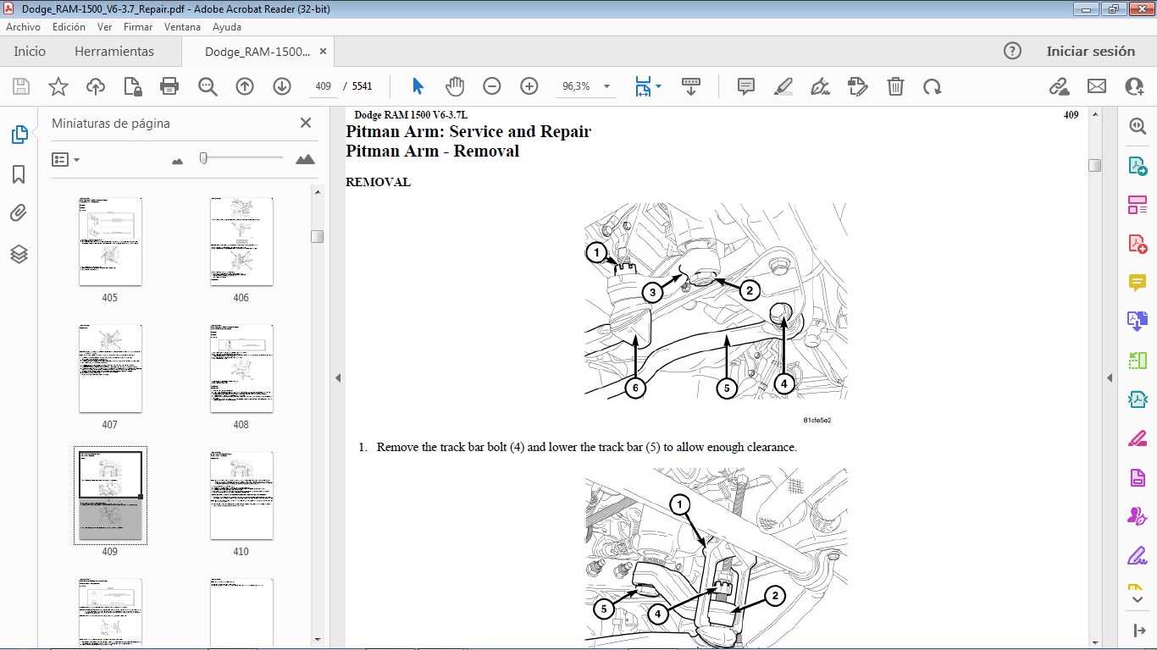Select page 406 thumbnail
Viewport: 1157px width, 650px height.
pyautogui.click(x=241, y=242)
